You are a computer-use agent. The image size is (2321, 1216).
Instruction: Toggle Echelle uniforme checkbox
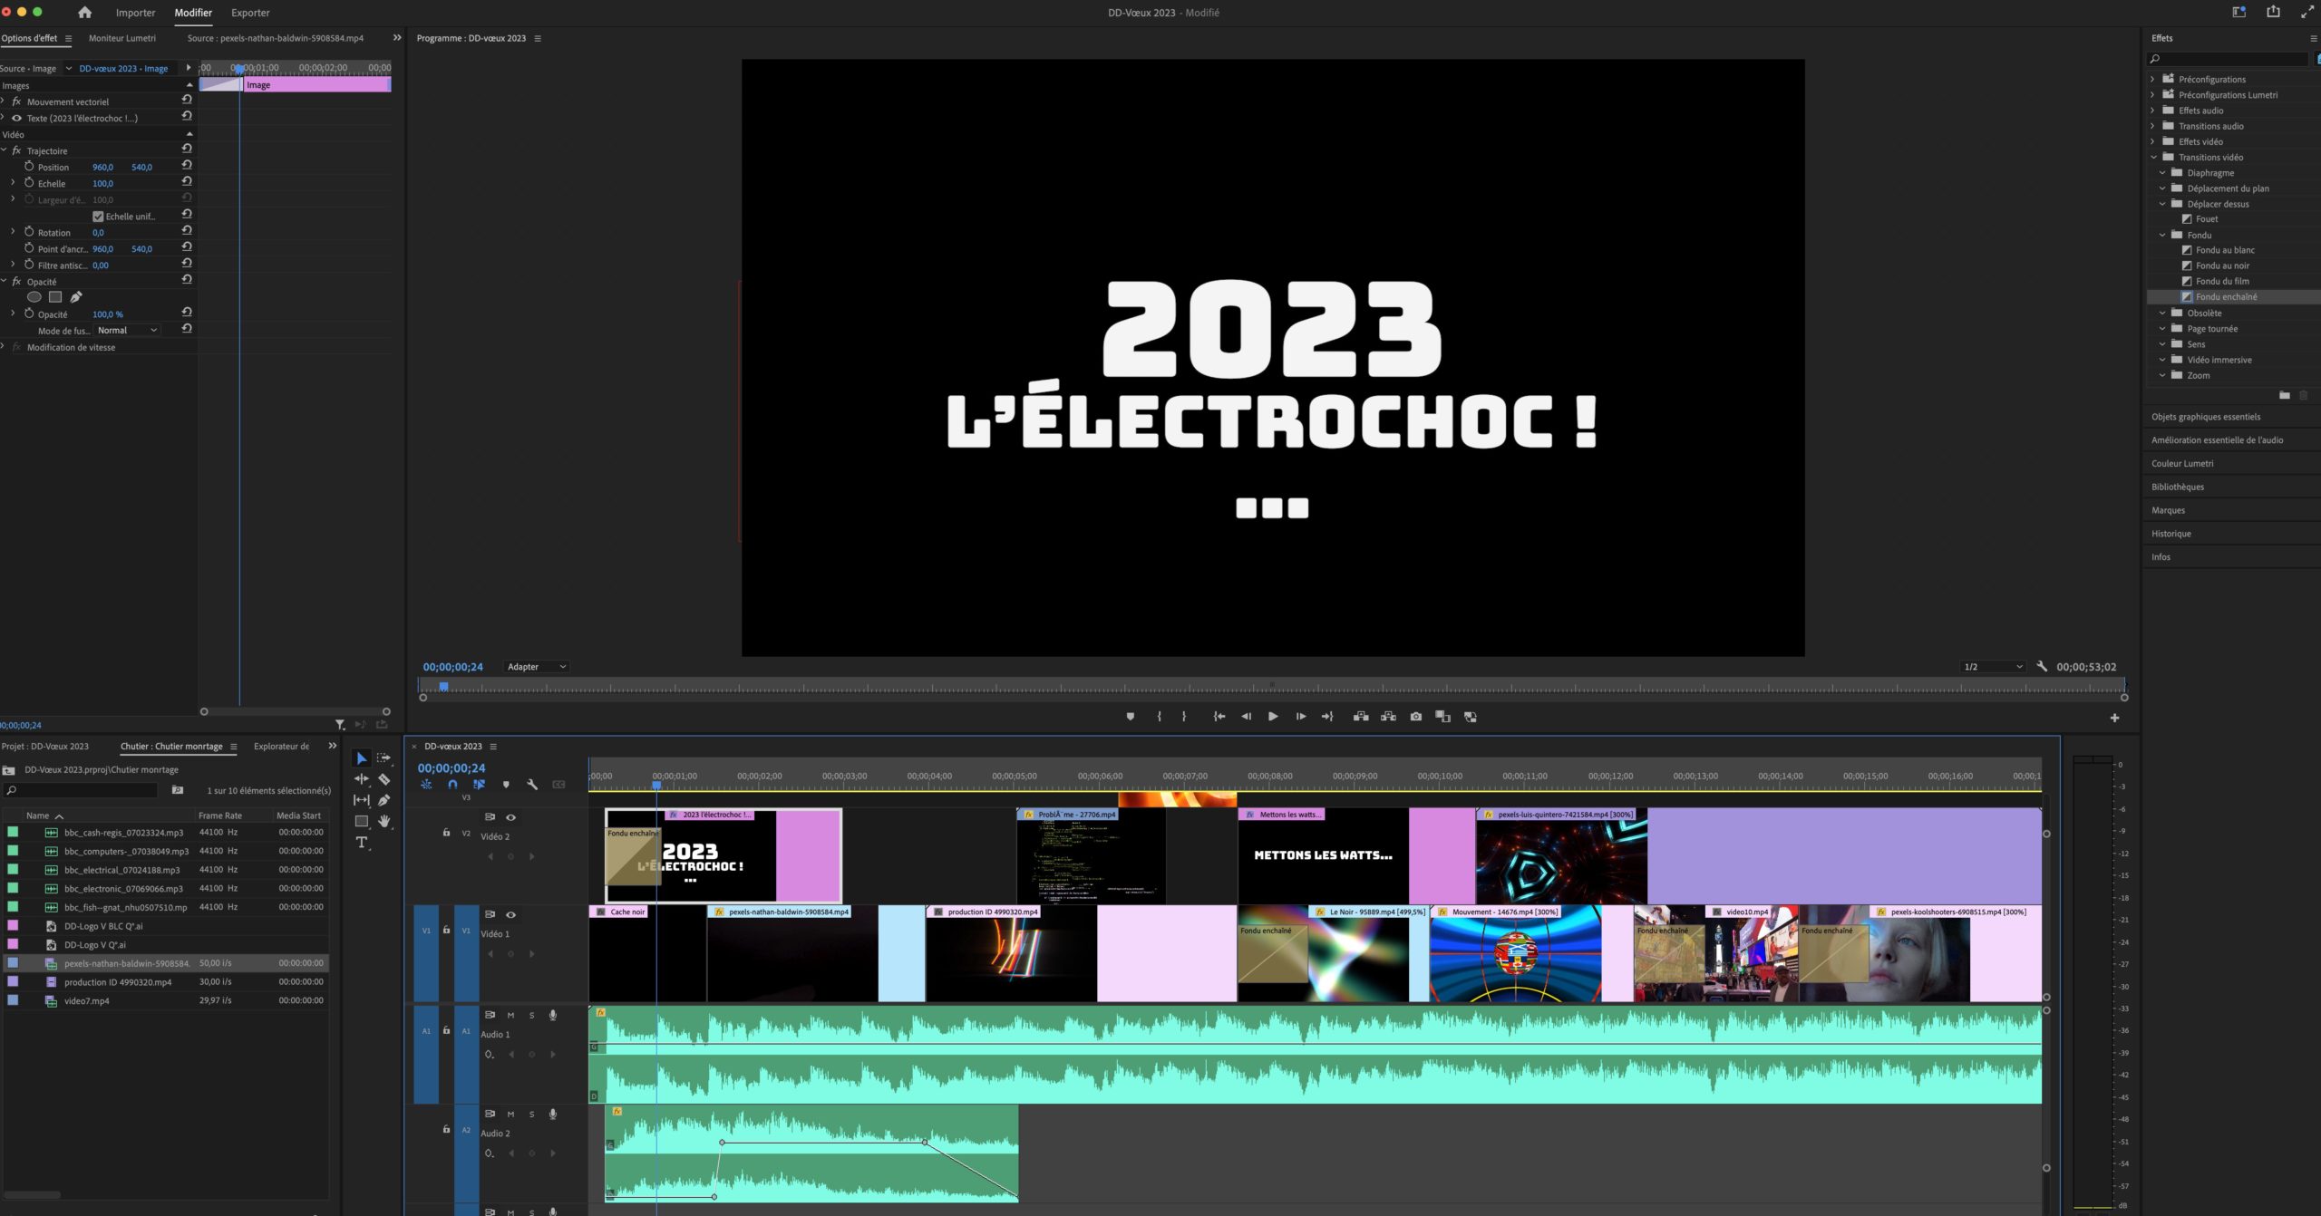pos(98,217)
